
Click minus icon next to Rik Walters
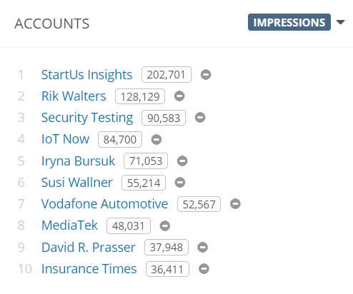coord(179,96)
